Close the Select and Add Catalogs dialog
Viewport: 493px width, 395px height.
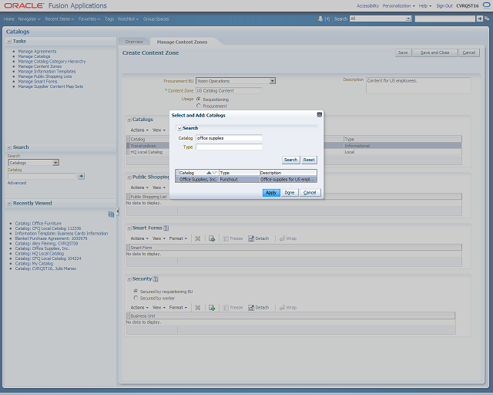319,115
